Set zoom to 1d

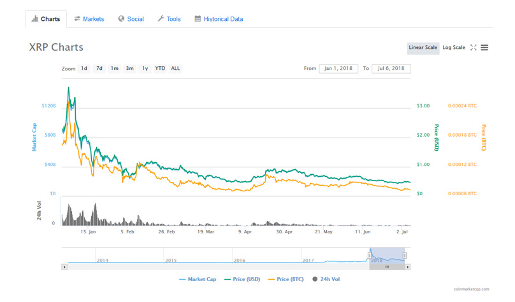pos(84,69)
